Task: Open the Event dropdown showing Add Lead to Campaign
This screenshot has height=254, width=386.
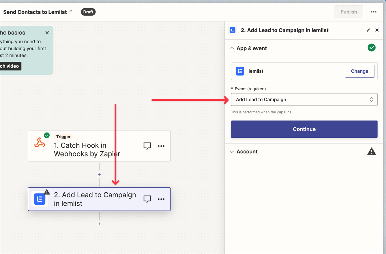Action: tap(304, 100)
